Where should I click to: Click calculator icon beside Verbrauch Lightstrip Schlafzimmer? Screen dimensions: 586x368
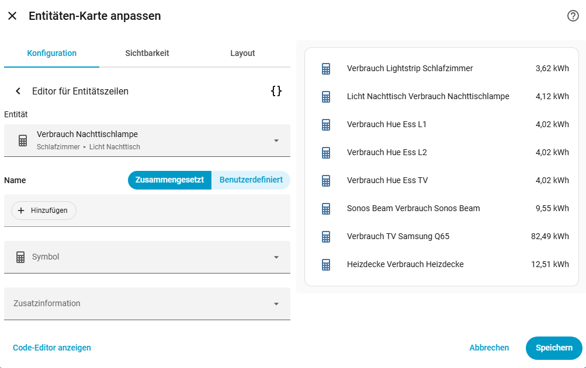326,69
